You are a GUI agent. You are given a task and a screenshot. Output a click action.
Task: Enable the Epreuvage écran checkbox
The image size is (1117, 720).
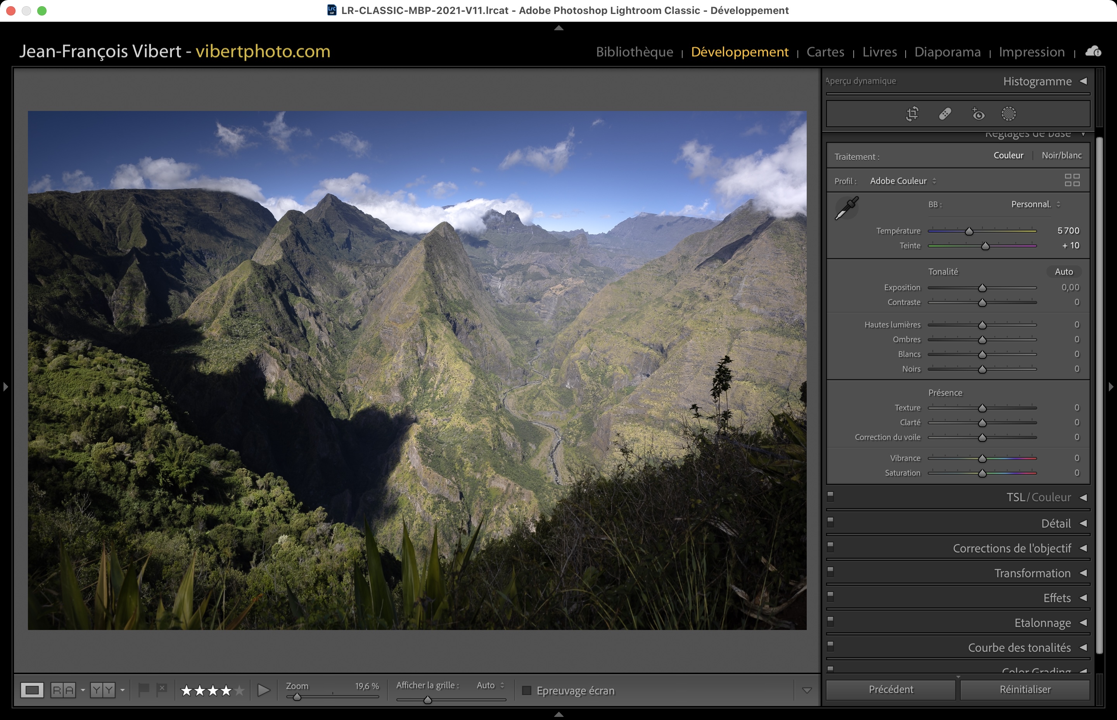(x=527, y=691)
